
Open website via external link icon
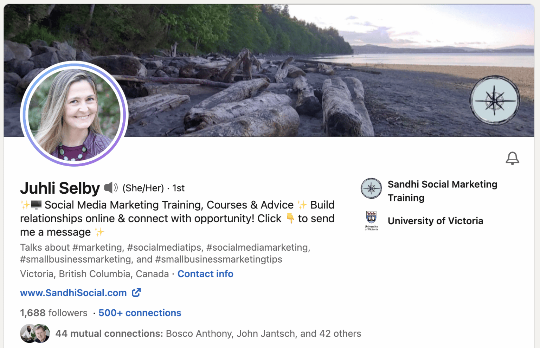coord(136,292)
